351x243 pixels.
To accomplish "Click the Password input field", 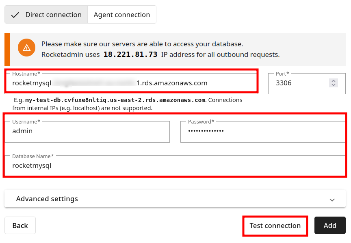I will (262, 131).
